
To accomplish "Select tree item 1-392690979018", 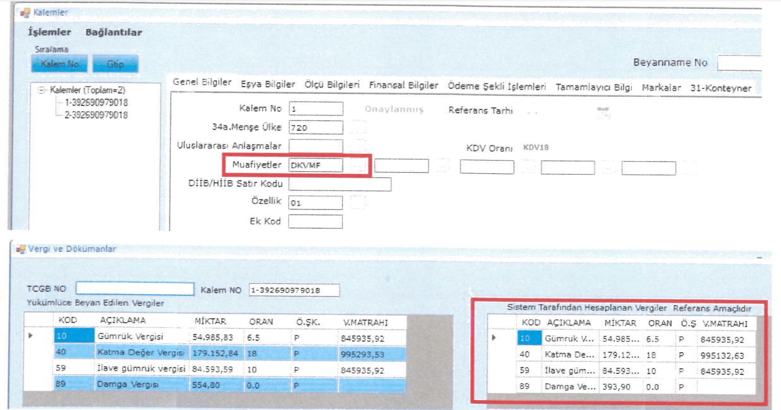I will 96,103.
